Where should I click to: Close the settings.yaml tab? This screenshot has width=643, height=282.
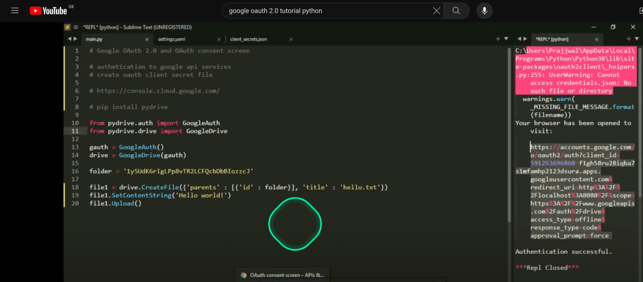click(219, 39)
